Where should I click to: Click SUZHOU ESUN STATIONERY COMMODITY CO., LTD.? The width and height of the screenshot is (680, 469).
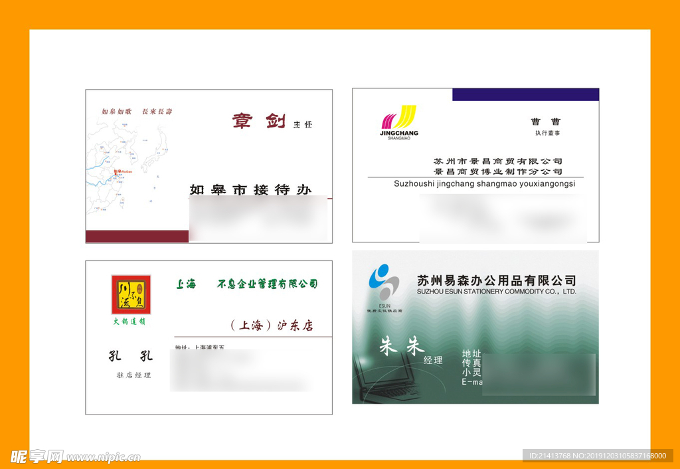(x=497, y=292)
